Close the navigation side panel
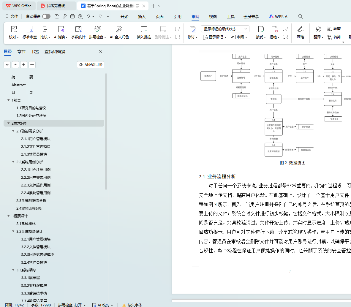Viewport: 351px width, 307px height. point(101,52)
